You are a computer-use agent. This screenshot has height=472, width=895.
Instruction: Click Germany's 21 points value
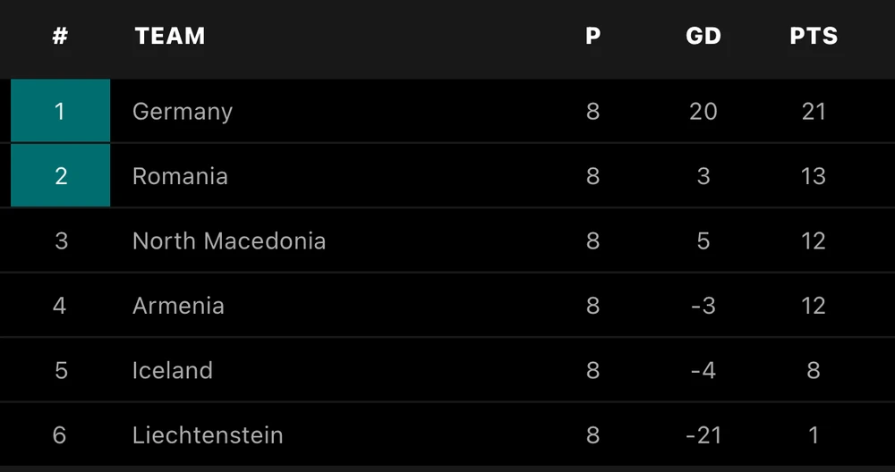[814, 112]
